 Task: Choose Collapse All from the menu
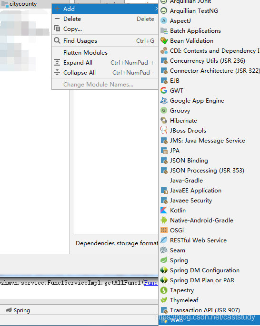105,72
